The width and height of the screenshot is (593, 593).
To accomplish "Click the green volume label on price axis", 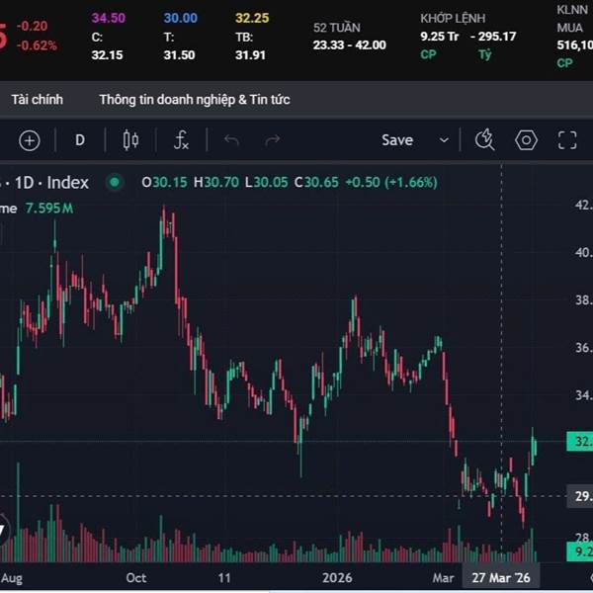I will click(x=579, y=551).
